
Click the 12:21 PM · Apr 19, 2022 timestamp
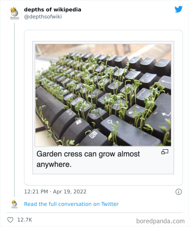(x=55, y=192)
